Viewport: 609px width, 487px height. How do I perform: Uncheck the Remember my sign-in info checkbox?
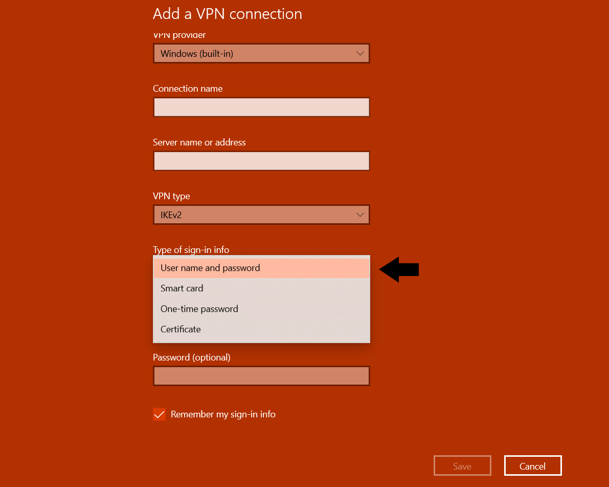coord(160,414)
